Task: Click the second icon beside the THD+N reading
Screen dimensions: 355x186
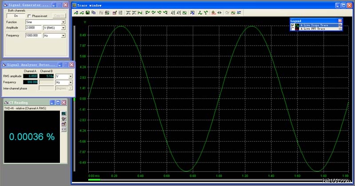Action: [63, 119]
